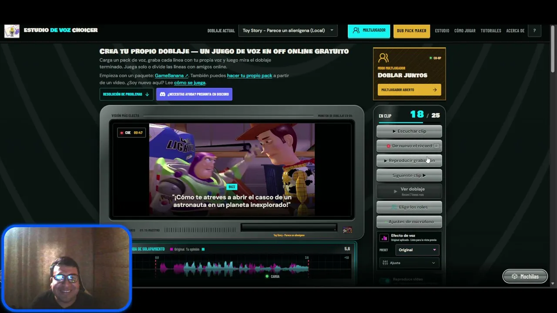This screenshot has height=313, width=557.
Task: Click De nuevo el récord button
Action: (409, 146)
